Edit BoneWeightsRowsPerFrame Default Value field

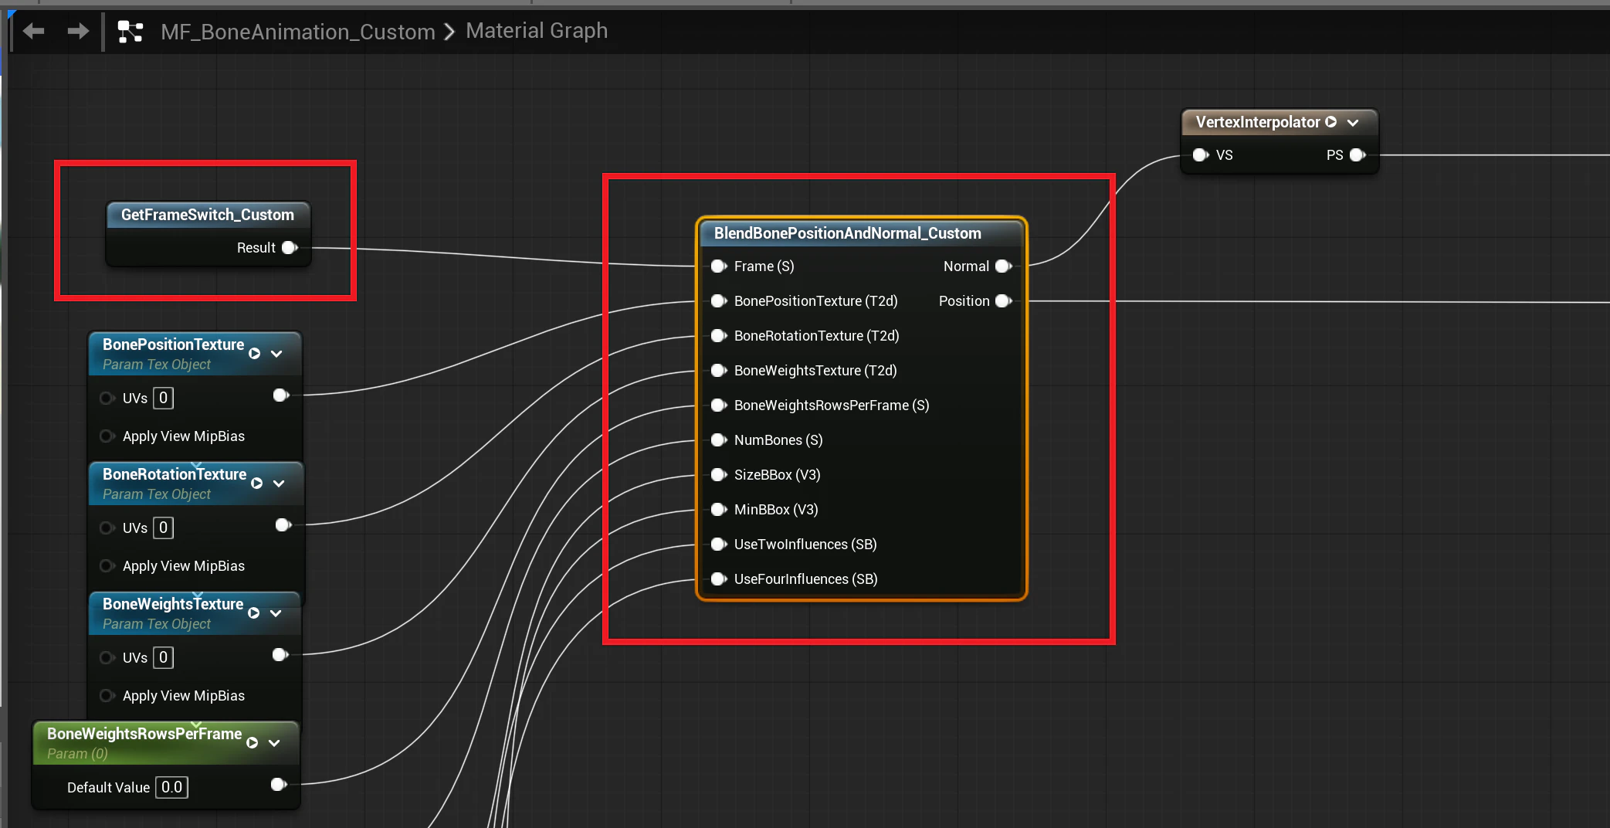171,788
